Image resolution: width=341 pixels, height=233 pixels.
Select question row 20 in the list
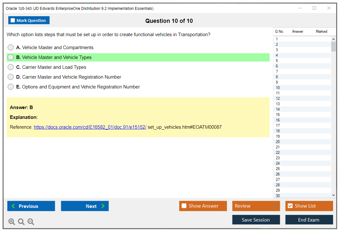(302, 142)
